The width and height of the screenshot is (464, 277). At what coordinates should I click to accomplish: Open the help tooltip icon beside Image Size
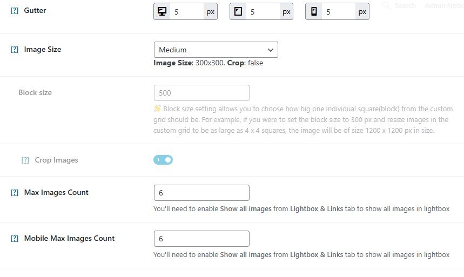[x=15, y=50]
